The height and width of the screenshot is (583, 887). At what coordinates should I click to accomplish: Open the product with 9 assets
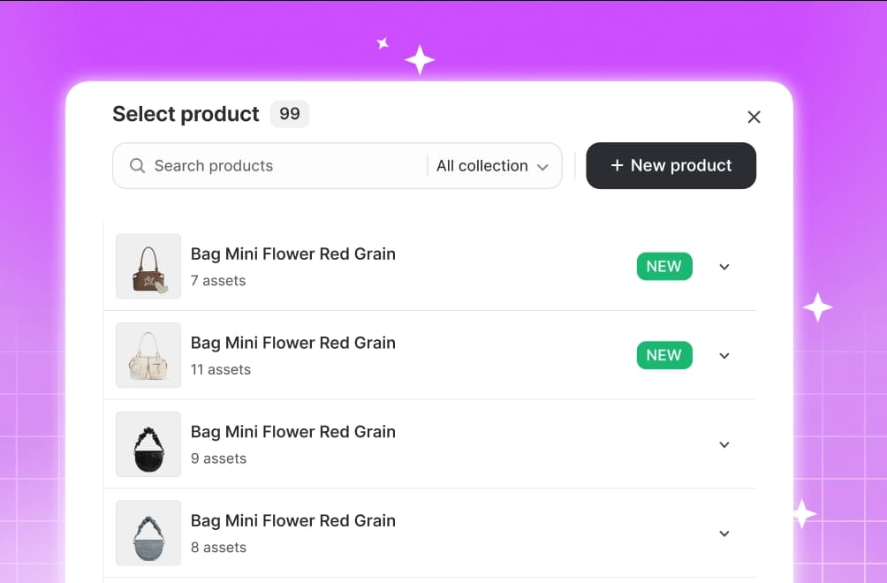(x=430, y=444)
